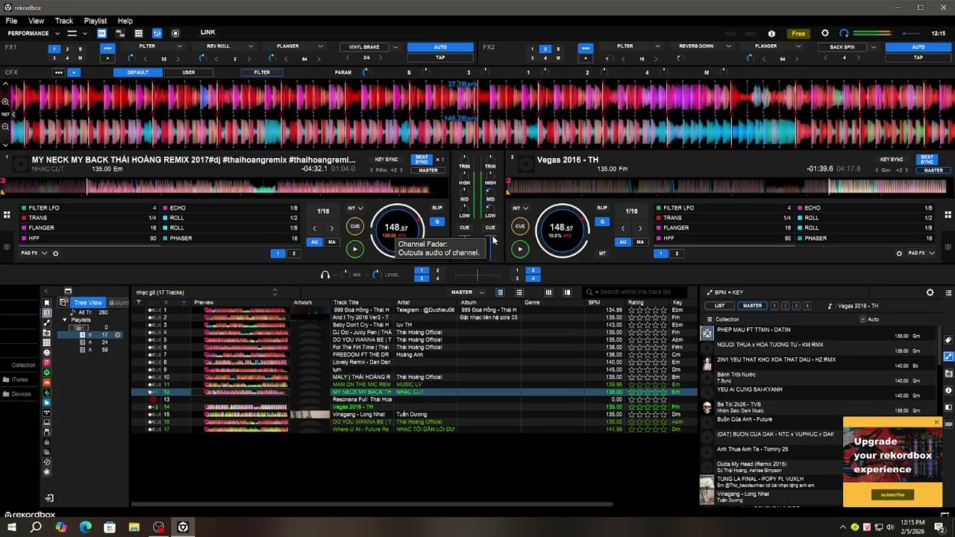The image size is (955, 537).
Task: Toggle BEAT SYNC on deck 1
Action: pyautogui.click(x=422, y=160)
